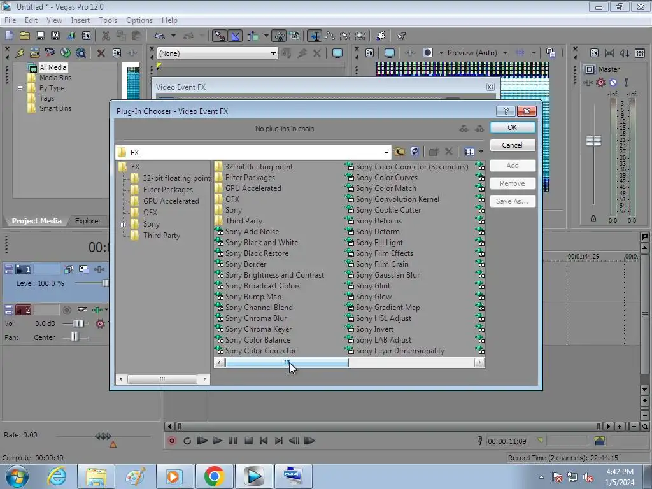
Task: Click the Cut scissors icon
Action: coord(106,36)
